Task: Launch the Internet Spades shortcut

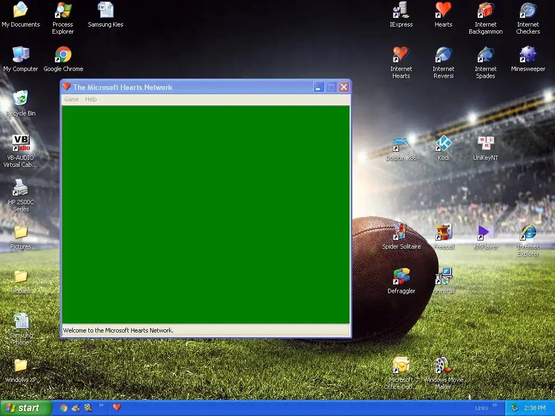Action: tap(486, 63)
